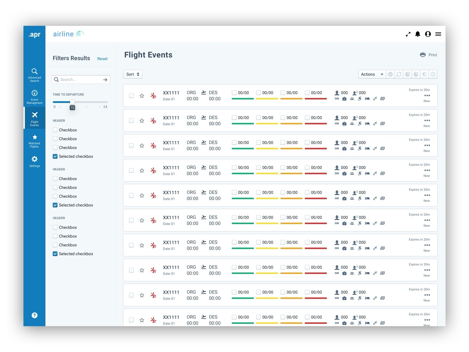Click the bed icon on the first flight row
This screenshot has height=352, width=469.
click(367, 99)
